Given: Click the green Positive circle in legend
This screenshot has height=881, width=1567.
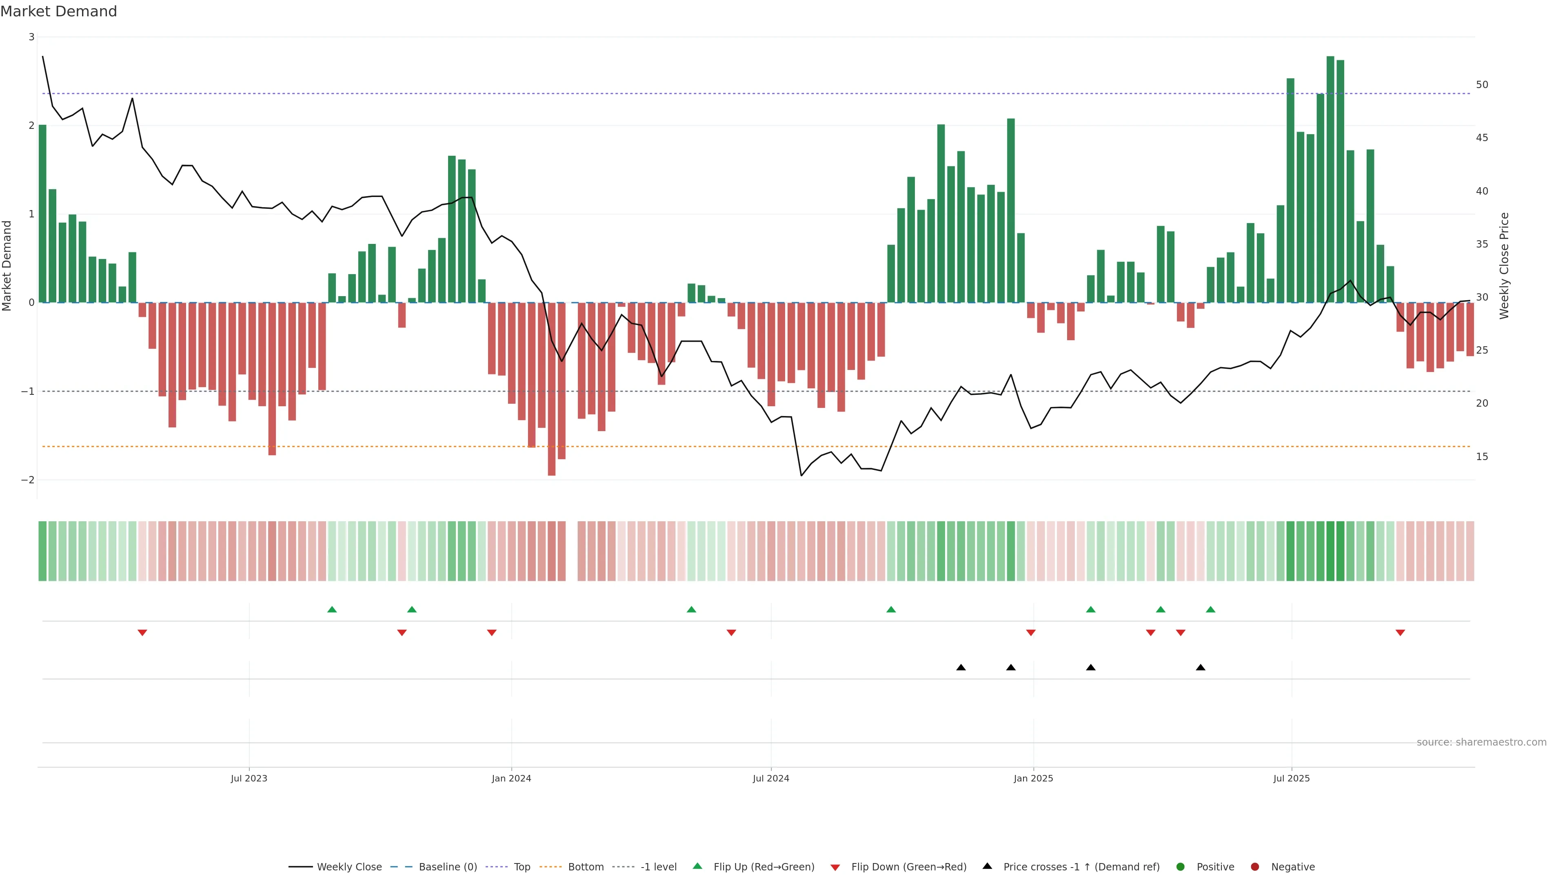Looking at the screenshot, I should click(1181, 867).
